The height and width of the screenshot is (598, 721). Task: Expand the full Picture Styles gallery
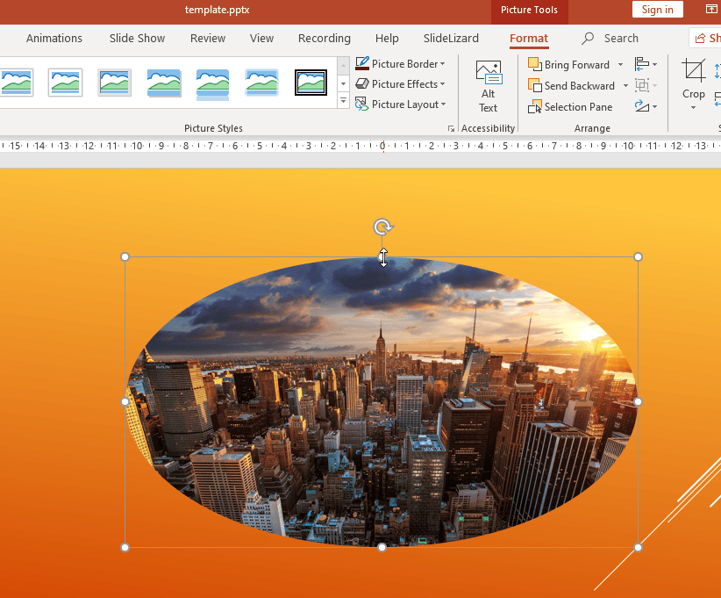(344, 100)
